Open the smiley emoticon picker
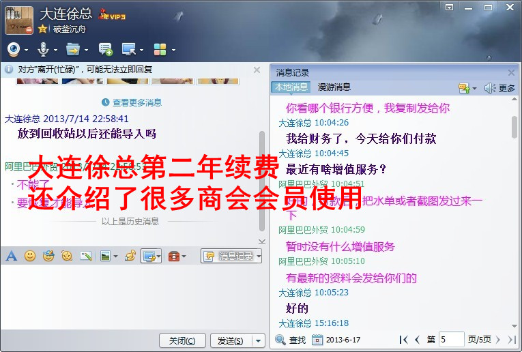This screenshot has width=522, height=352. point(30,256)
